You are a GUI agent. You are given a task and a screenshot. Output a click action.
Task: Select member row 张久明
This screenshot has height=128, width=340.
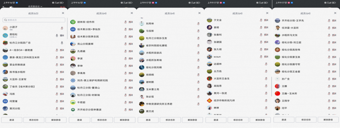(238, 49)
